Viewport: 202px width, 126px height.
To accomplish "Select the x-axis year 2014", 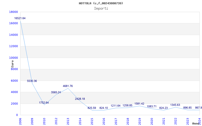I will [x=80, y=121].
